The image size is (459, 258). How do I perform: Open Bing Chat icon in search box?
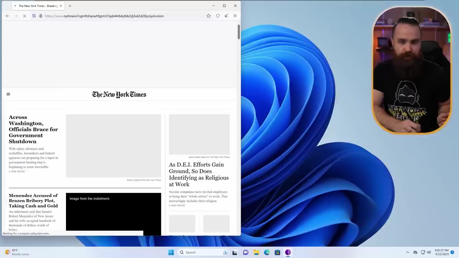tap(226, 252)
